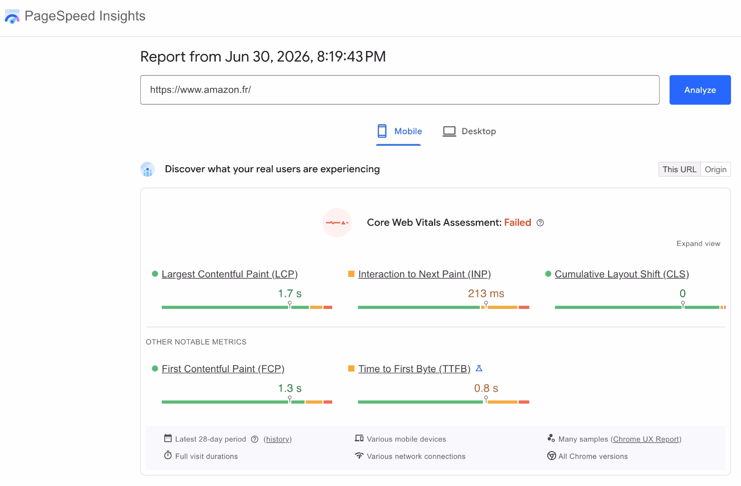
Task: Click the green dot beside CLS
Action: pos(548,274)
